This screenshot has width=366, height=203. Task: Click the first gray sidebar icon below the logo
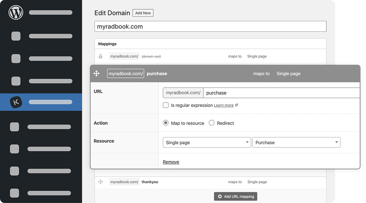[x=16, y=36]
